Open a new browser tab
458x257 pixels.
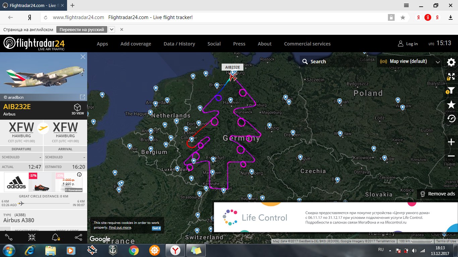pos(72,5)
